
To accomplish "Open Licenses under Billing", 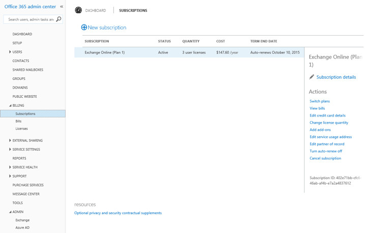I will click(21, 129).
